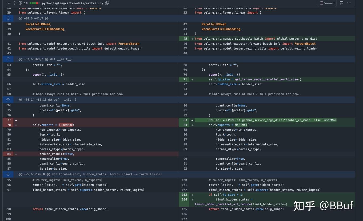The image size is (363, 221).
Task: Click deleted line number 84 on left side
Action: click(9, 154)
